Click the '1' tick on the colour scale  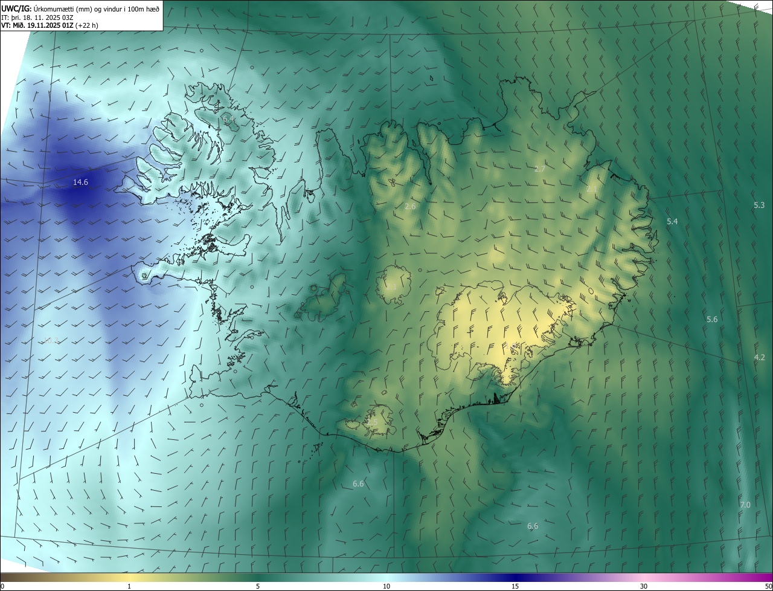click(129, 586)
